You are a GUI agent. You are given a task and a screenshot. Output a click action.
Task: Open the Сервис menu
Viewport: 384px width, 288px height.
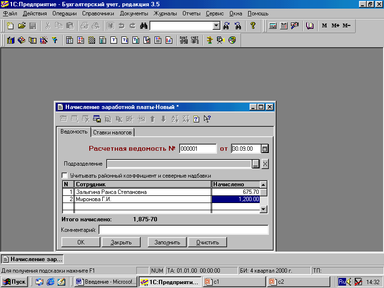215,13
